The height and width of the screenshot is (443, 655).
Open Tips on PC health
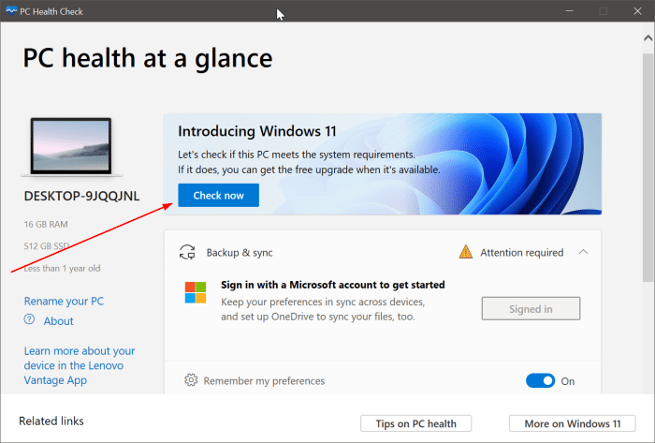coord(415,423)
